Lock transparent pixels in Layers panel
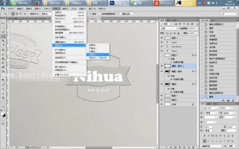Screen dimensions: 239x149 pyautogui.click(x=167, y=33)
